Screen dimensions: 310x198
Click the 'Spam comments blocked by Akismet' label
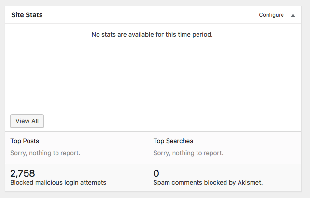[208, 183]
